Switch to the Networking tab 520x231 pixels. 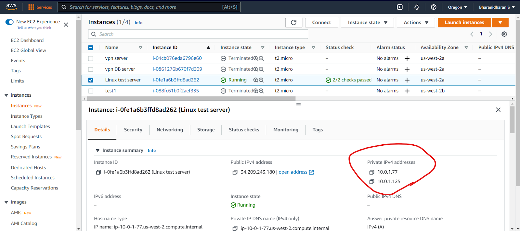170,130
